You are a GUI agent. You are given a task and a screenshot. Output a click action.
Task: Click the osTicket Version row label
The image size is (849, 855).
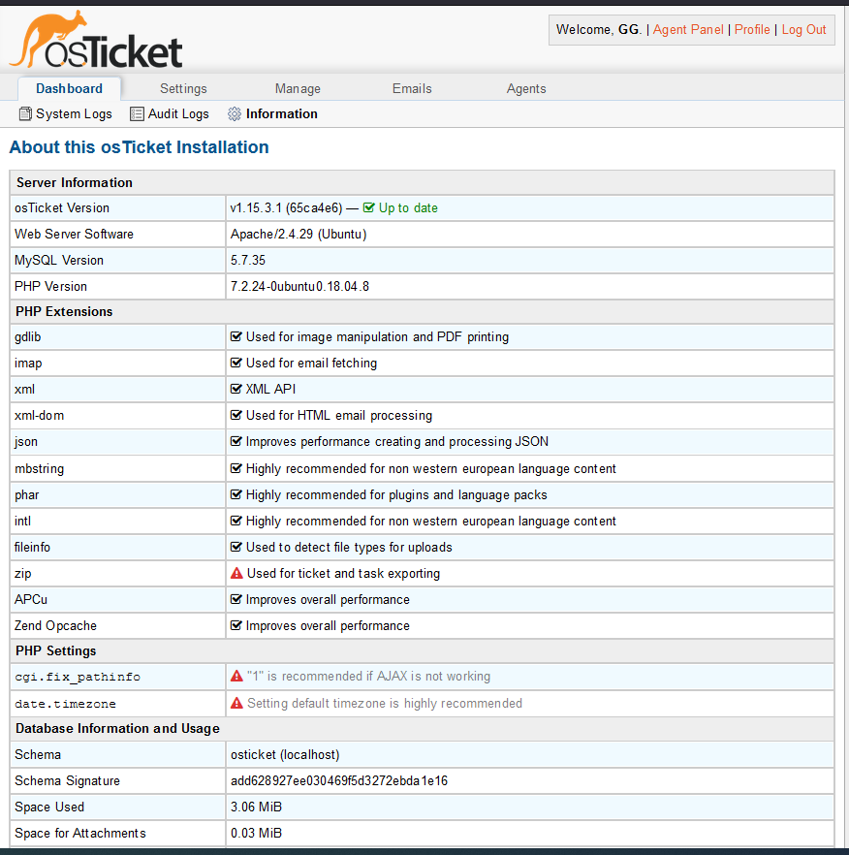click(62, 207)
